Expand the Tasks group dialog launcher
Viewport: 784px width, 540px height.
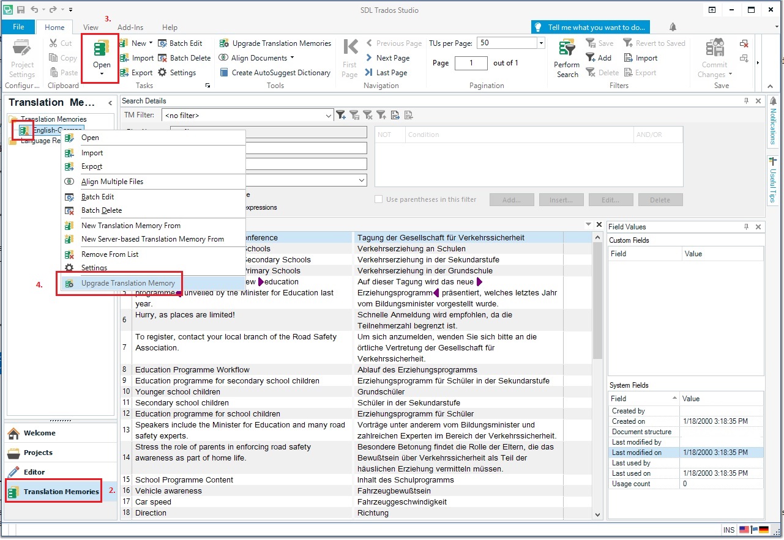(x=208, y=86)
